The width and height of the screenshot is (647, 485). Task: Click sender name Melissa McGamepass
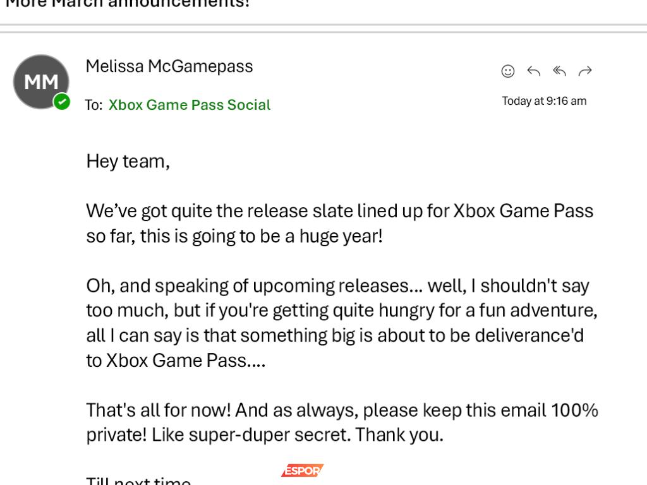click(x=169, y=66)
